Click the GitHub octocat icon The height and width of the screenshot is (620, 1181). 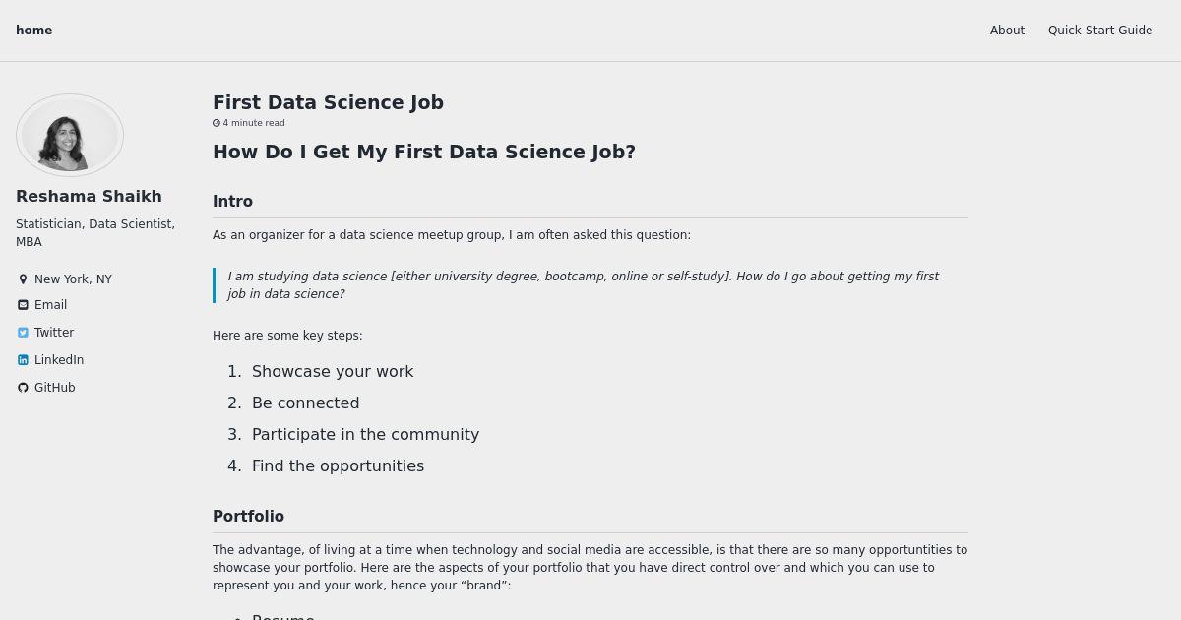[23, 388]
